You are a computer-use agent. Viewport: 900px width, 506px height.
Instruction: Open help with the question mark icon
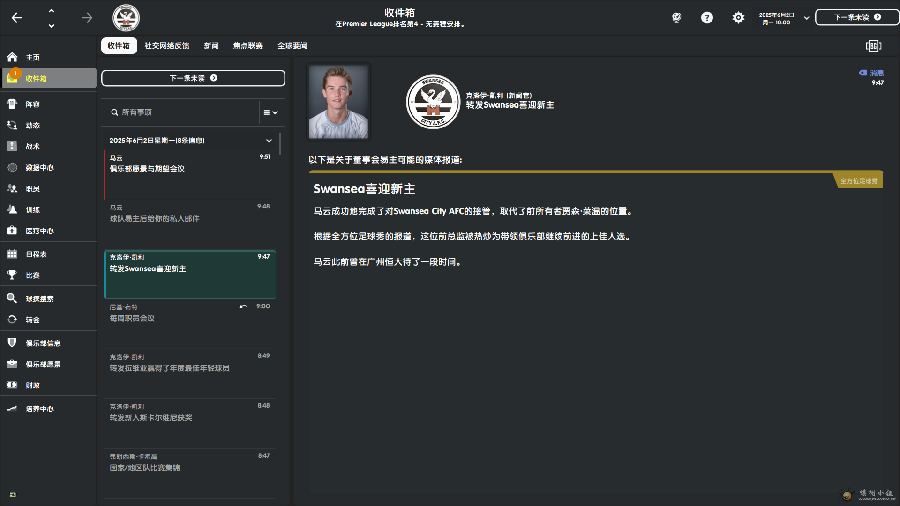pyautogui.click(x=707, y=18)
